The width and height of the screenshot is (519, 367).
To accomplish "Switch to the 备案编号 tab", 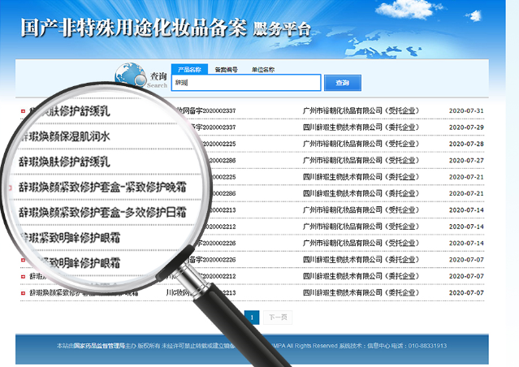I will [x=226, y=70].
